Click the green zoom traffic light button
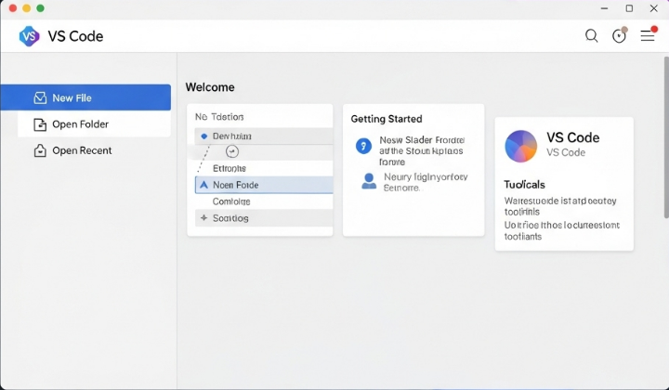The height and width of the screenshot is (390, 669). (x=40, y=8)
